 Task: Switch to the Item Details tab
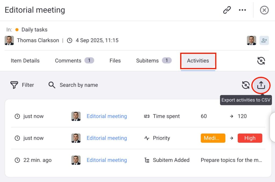(x=25, y=61)
